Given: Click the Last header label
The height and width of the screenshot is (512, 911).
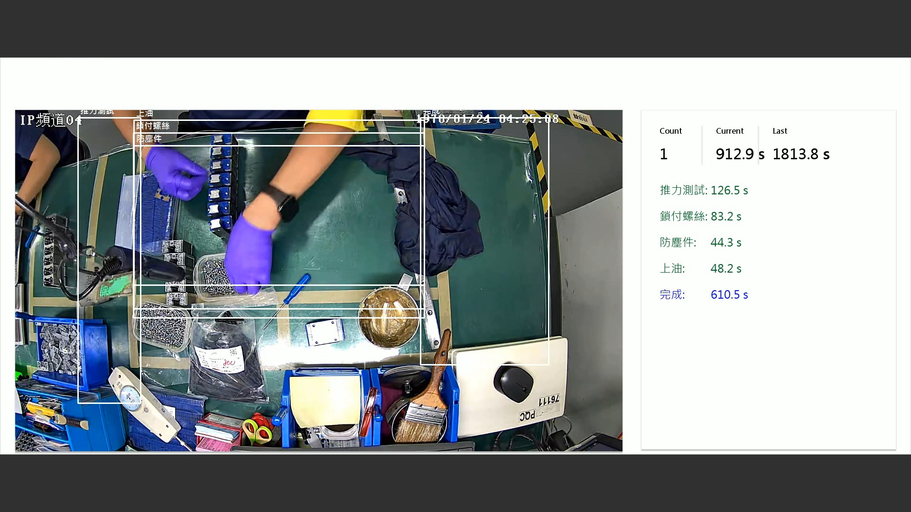Looking at the screenshot, I should coord(780,131).
